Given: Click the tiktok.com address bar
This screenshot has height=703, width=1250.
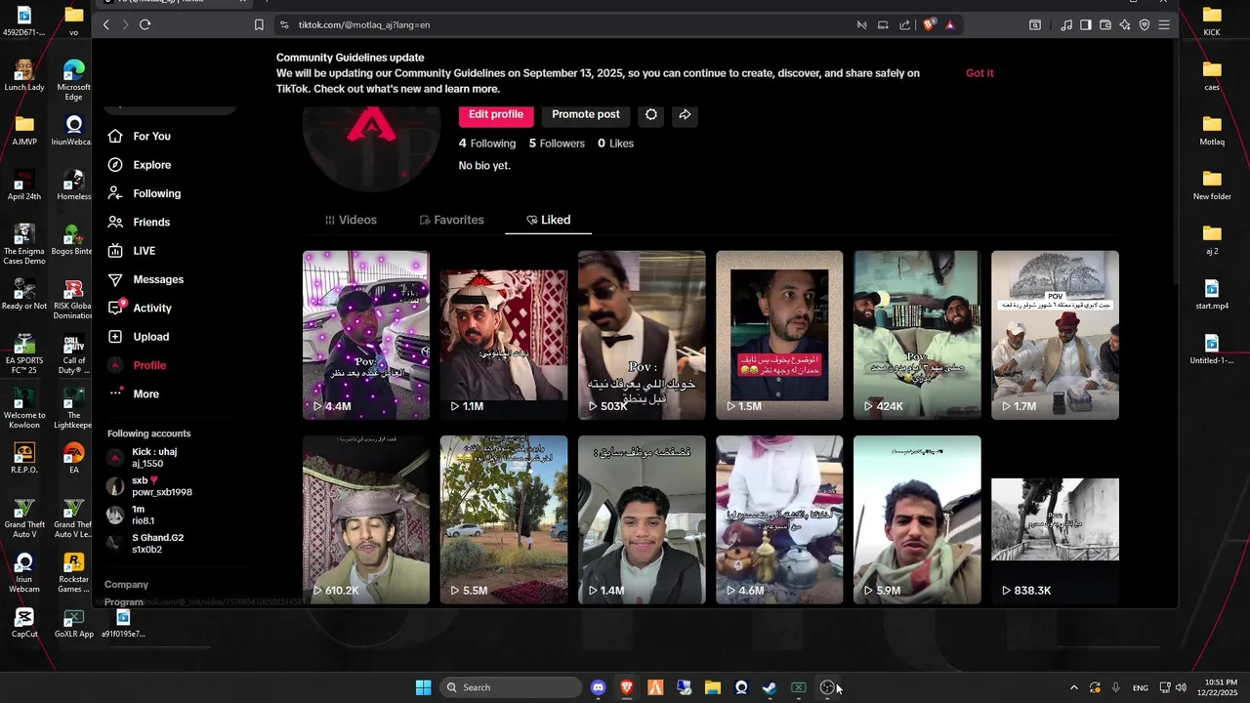Looking at the screenshot, I should pos(566,24).
